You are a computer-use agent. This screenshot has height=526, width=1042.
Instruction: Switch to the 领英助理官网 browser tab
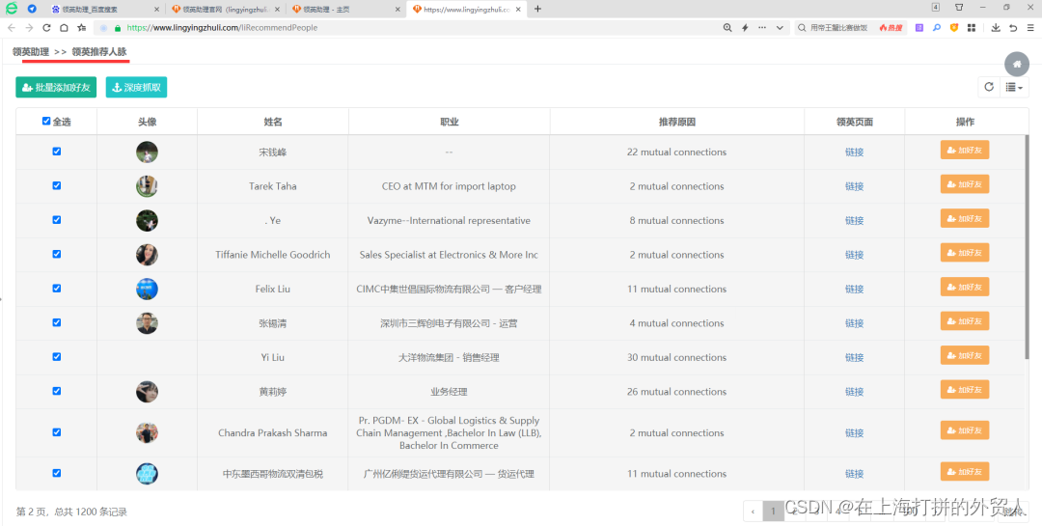(x=223, y=9)
